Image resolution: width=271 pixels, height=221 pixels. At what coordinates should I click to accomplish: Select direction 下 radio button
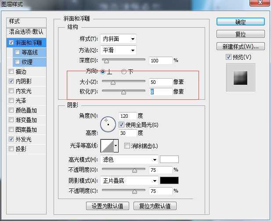[124, 72]
